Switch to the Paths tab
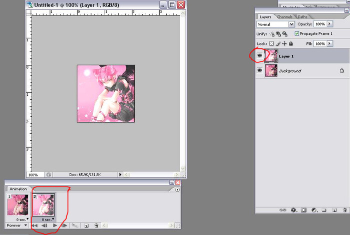 tap(302, 17)
